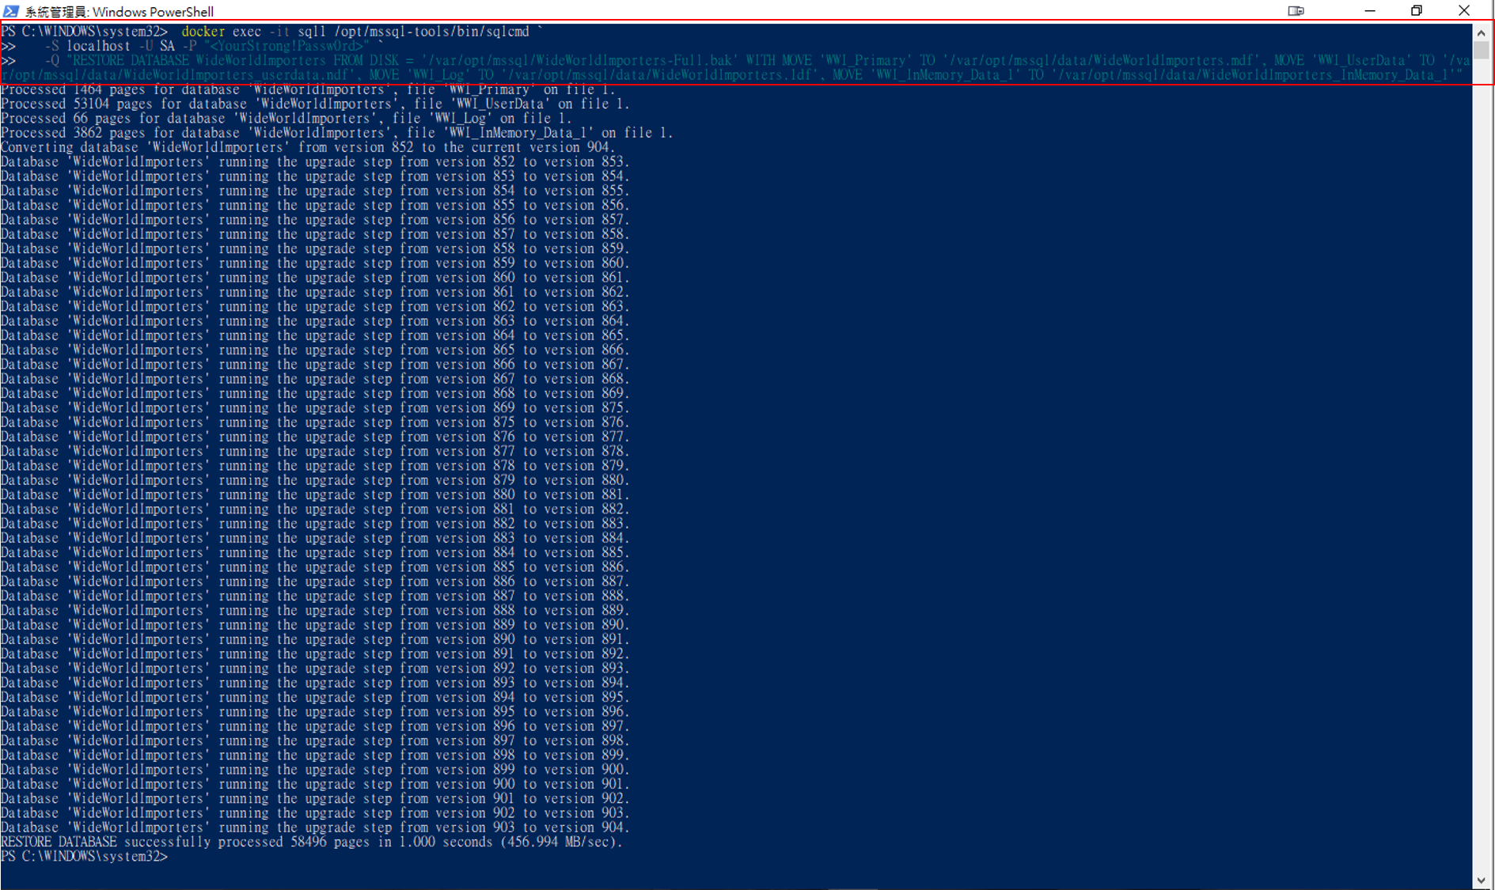Close the Windows PowerShell window

coord(1464,11)
